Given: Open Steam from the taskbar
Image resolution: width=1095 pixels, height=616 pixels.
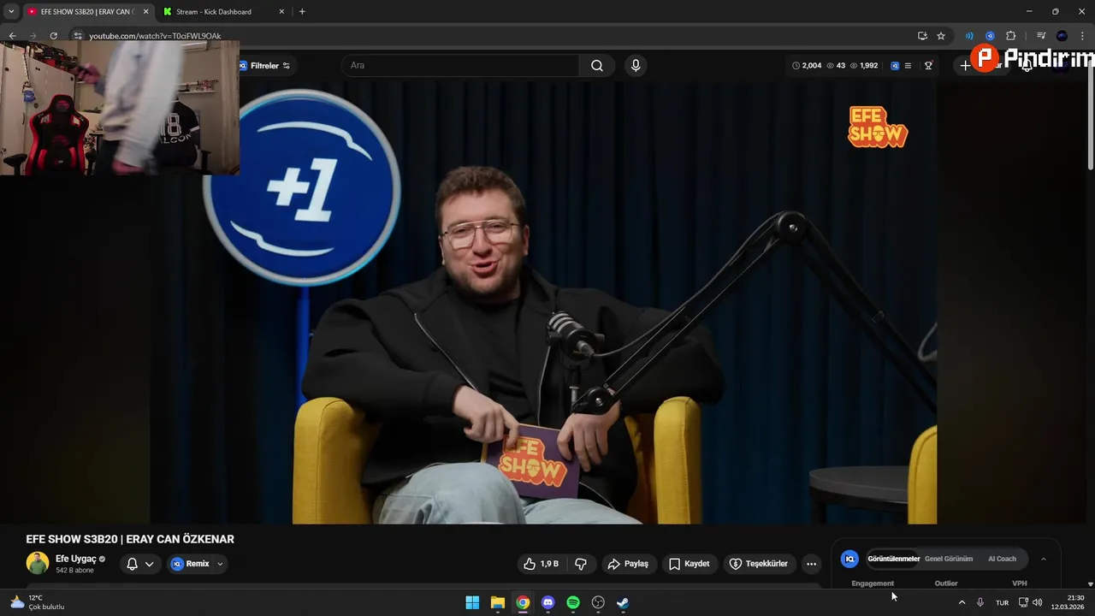Looking at the screenshot, I should (623, 602).
